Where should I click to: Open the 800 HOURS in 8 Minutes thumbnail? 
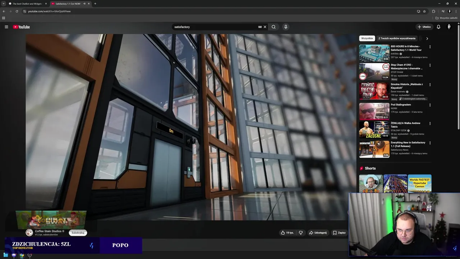[374, 53]
